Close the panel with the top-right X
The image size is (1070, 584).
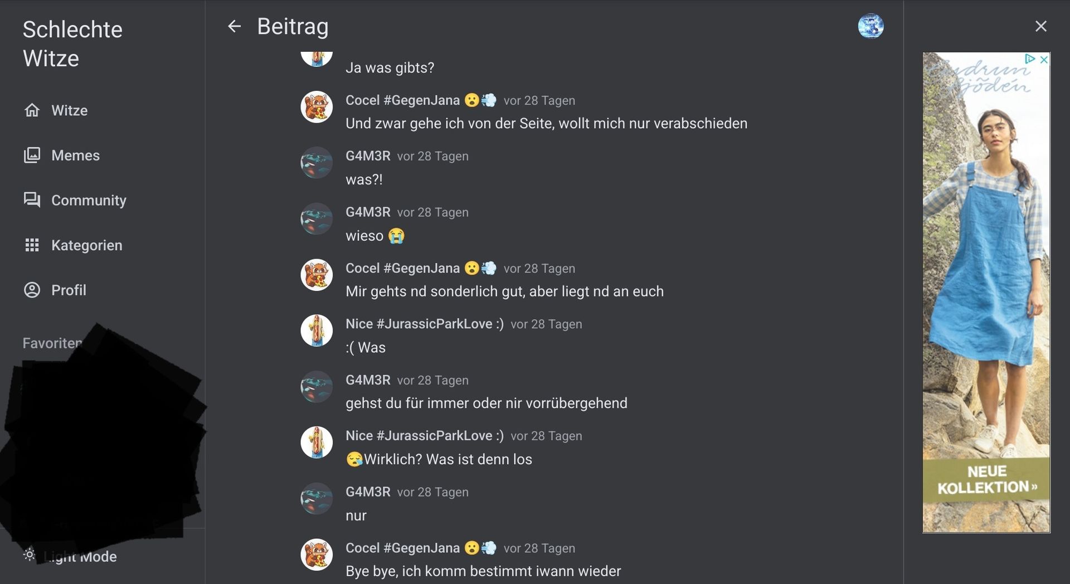[1040, 26]
